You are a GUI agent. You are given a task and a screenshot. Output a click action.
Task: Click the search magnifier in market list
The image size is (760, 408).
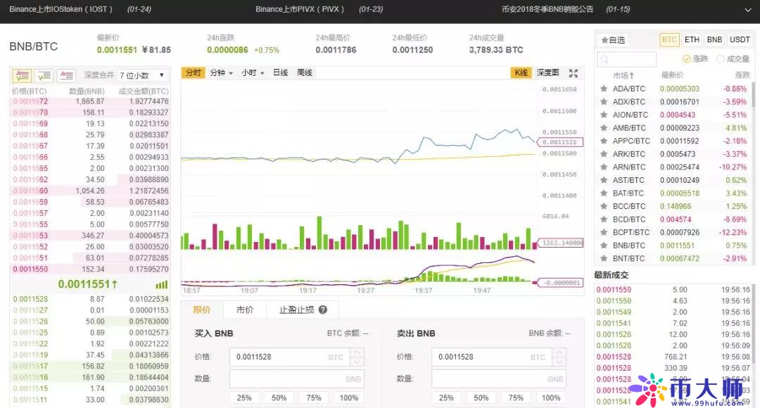[x=604, y=60]
